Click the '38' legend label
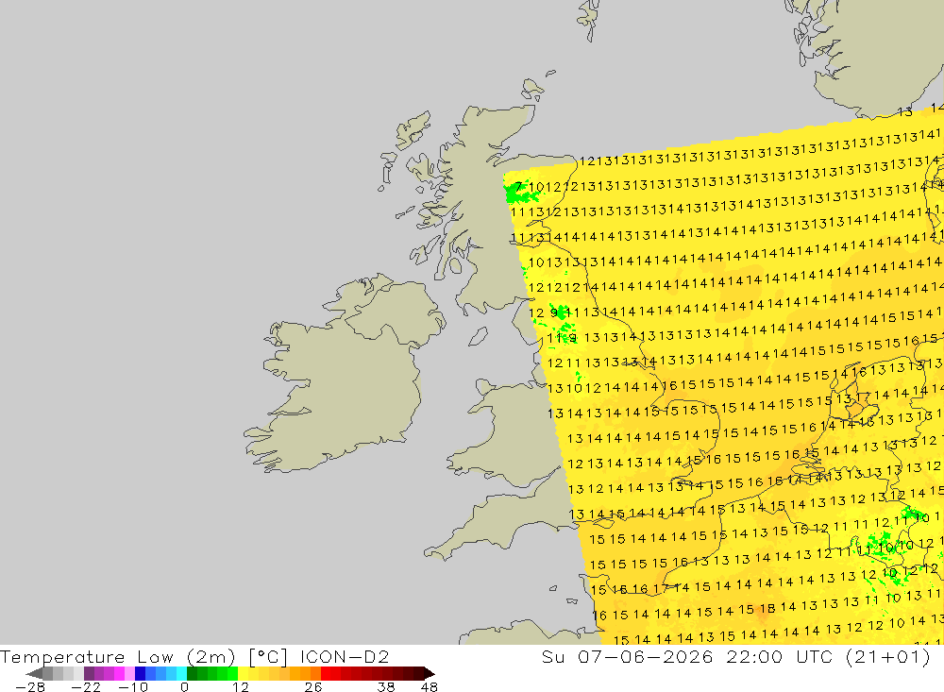 386,687
